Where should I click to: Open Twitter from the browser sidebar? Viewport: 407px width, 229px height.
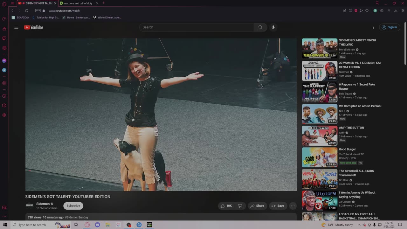coord(4,70)
